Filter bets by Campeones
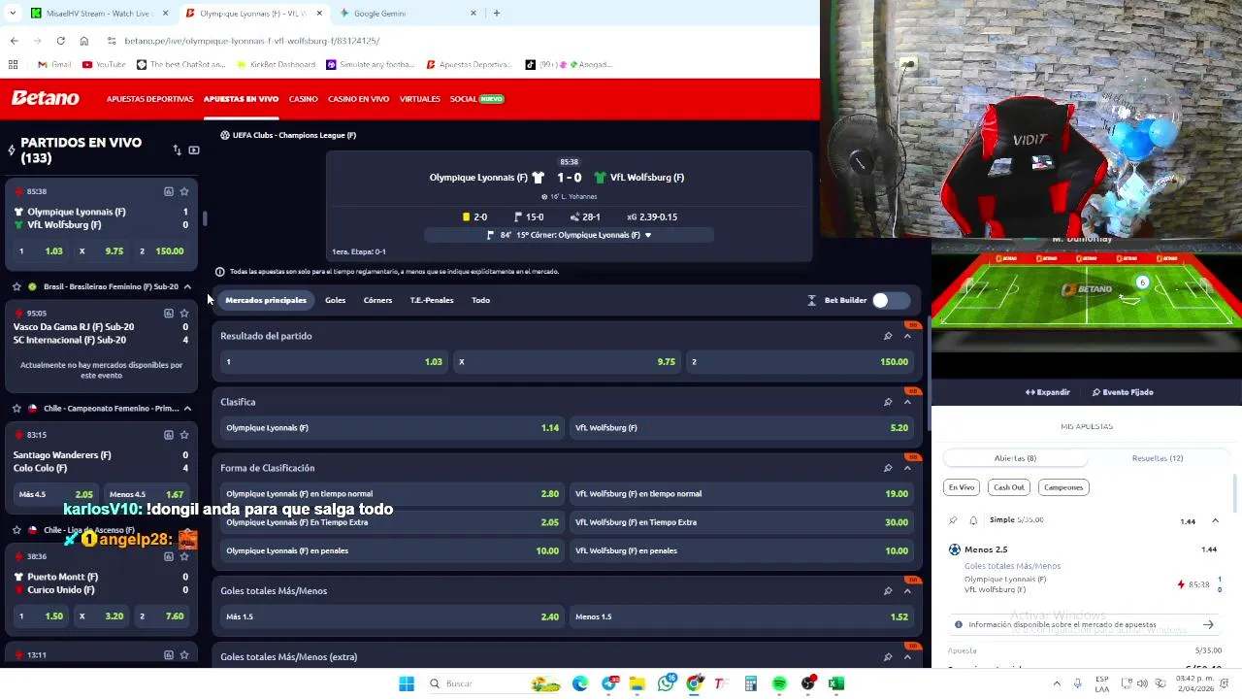 (x=1063, y=487)
